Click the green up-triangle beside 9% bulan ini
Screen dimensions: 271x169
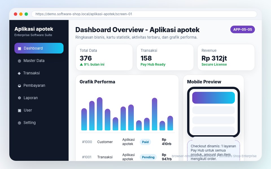coord(81,64)
